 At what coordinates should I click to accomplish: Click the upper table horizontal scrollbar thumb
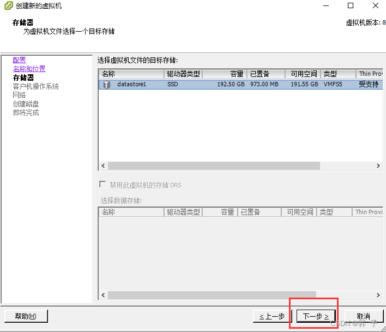click(214, 166)
